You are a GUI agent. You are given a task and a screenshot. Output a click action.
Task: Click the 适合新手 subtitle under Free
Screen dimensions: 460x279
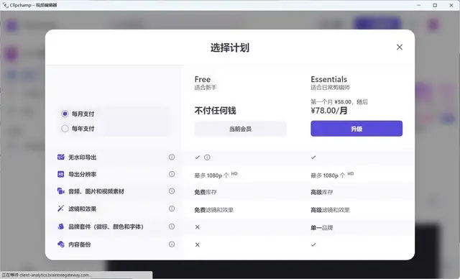pos(206,88)
